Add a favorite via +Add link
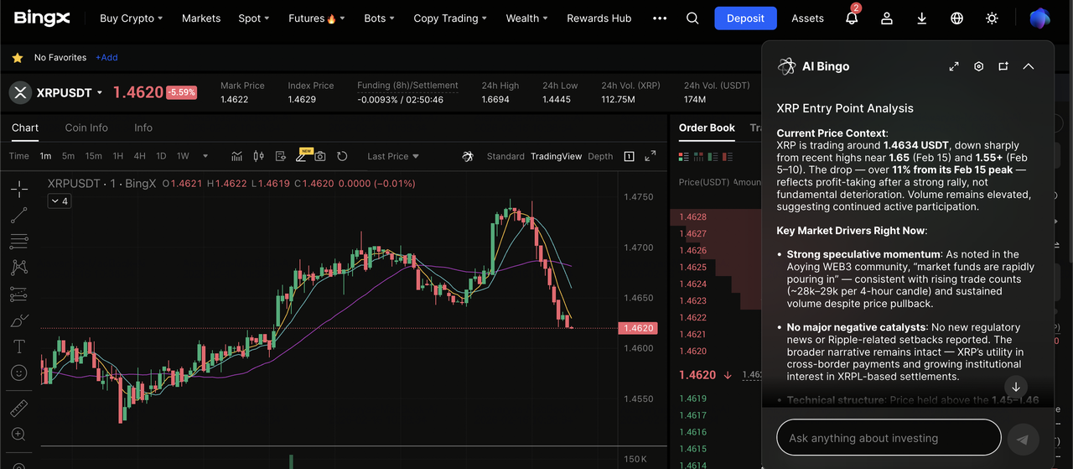This screenshot has width=1073, height=469. point(106,58)
